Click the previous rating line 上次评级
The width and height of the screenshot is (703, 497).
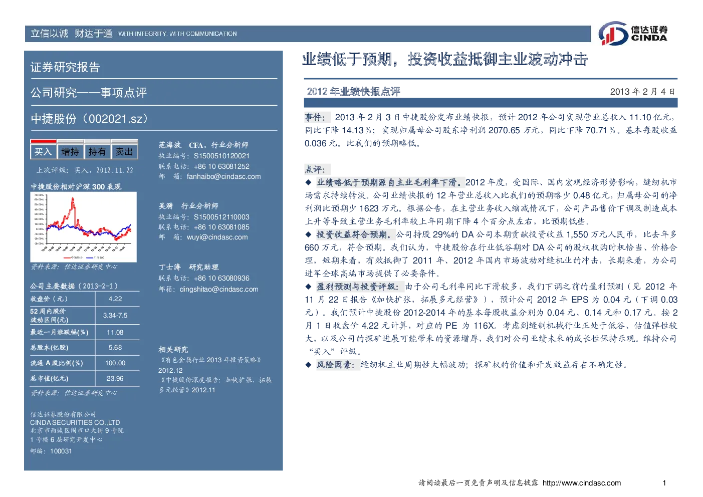pos(85,170)
